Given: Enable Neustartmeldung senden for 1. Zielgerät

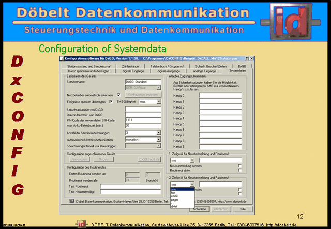Looking at the screenshot, I should (x=240, y=166).
